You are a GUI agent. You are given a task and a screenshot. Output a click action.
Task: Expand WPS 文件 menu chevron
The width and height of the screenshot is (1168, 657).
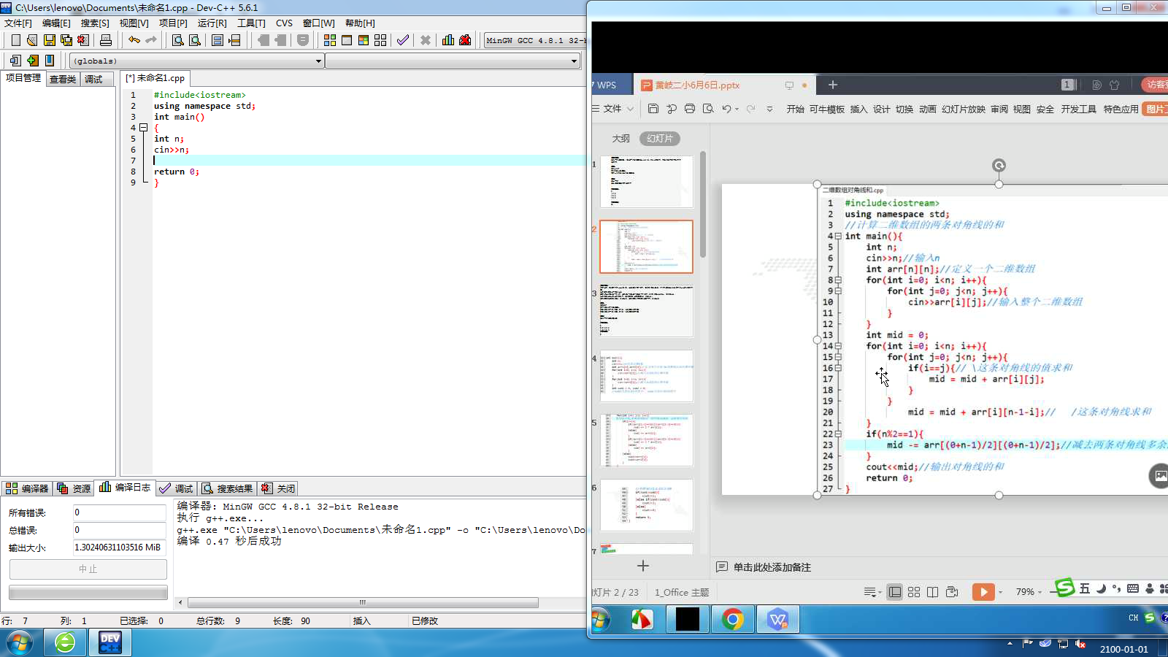coord(631,109)
